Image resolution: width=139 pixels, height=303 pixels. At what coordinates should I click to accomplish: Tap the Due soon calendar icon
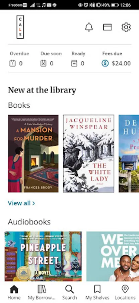click(x=43, y=63)
